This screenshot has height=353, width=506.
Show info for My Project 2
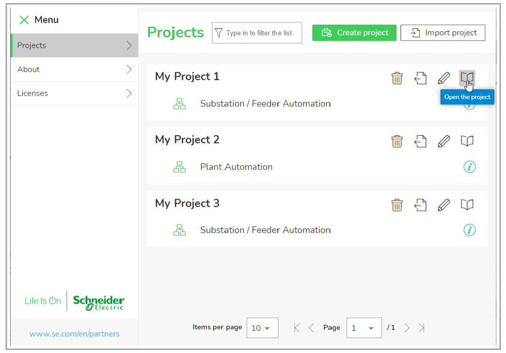[469, 167]
